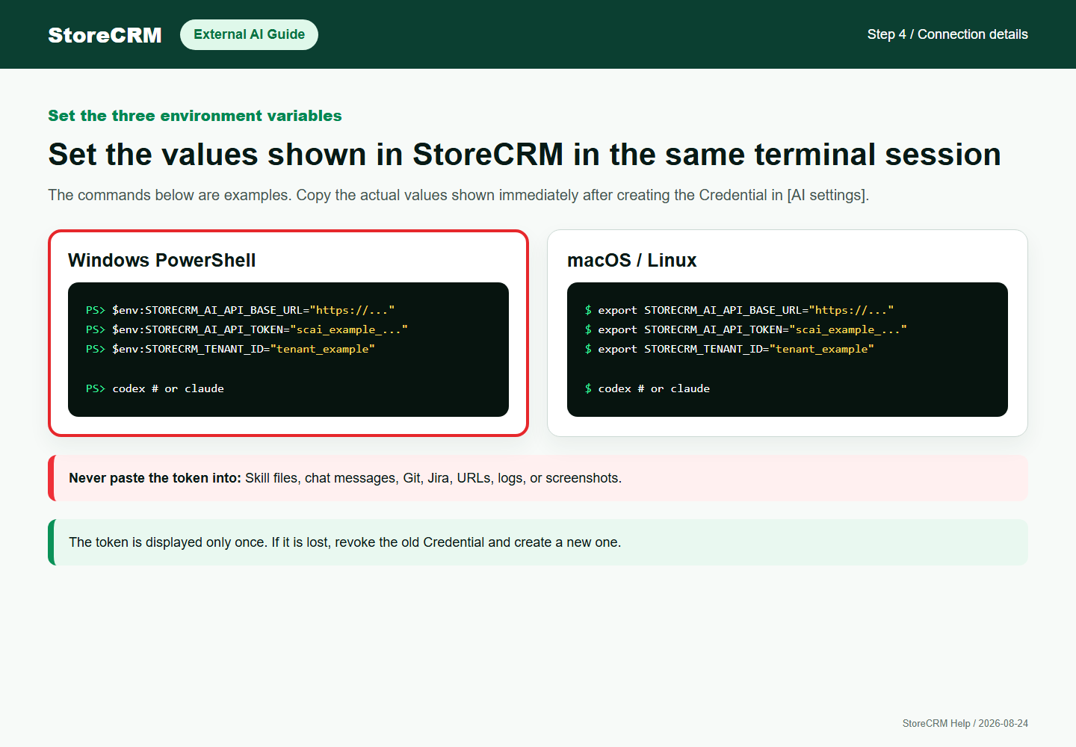Click the "export STORECRM_AI_API_TOKEN" line
The height and width of the screenshot is (747, 1076).
click(746, 329)
